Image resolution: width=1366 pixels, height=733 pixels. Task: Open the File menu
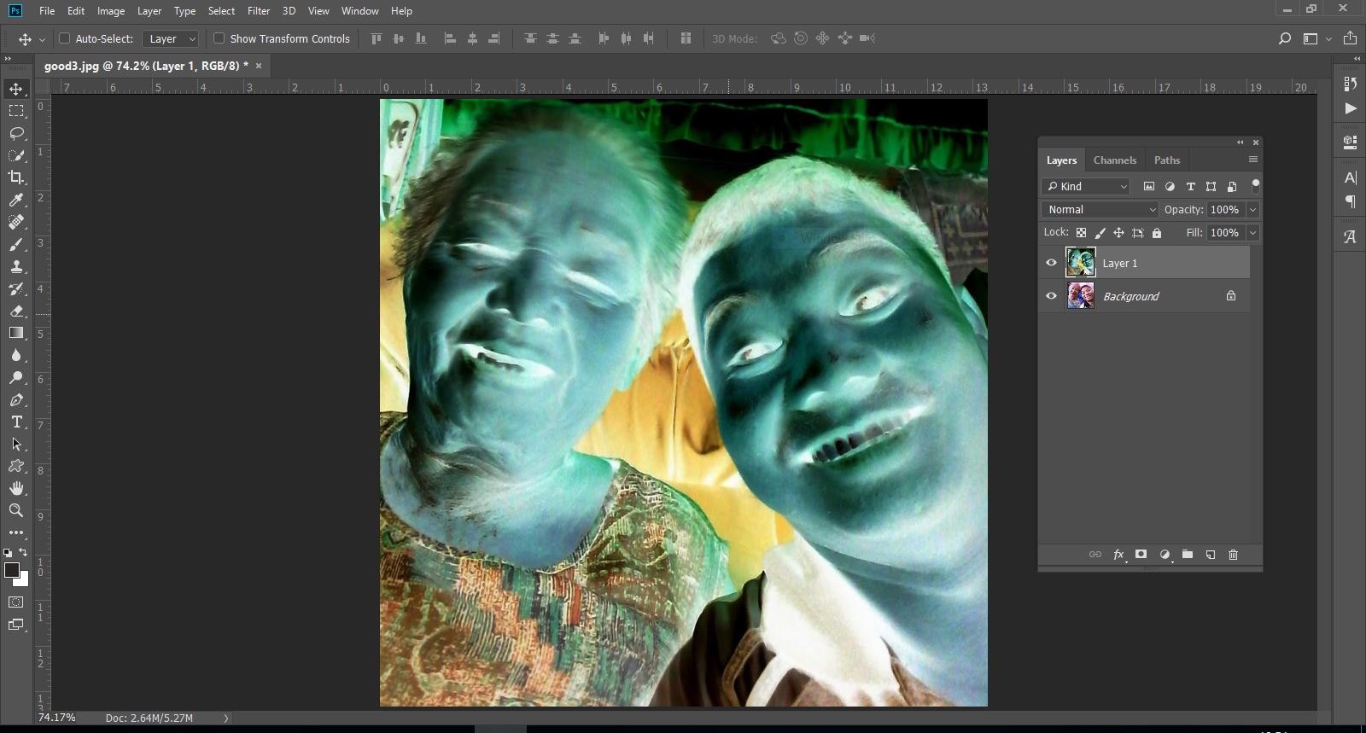[47, 11]
